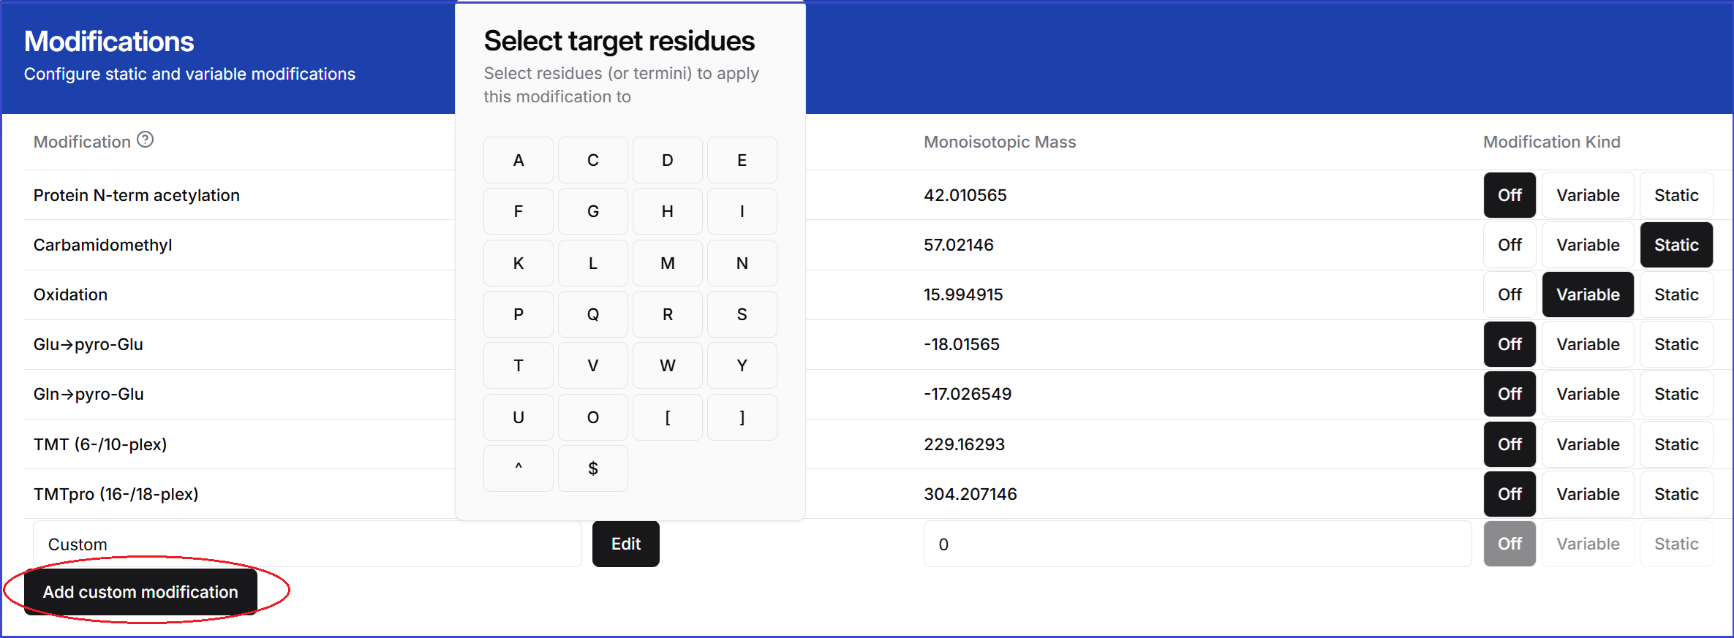This screenshot has height=638, width=1734.
Task: Select the closing bracket terminus button
Action: 742,417
